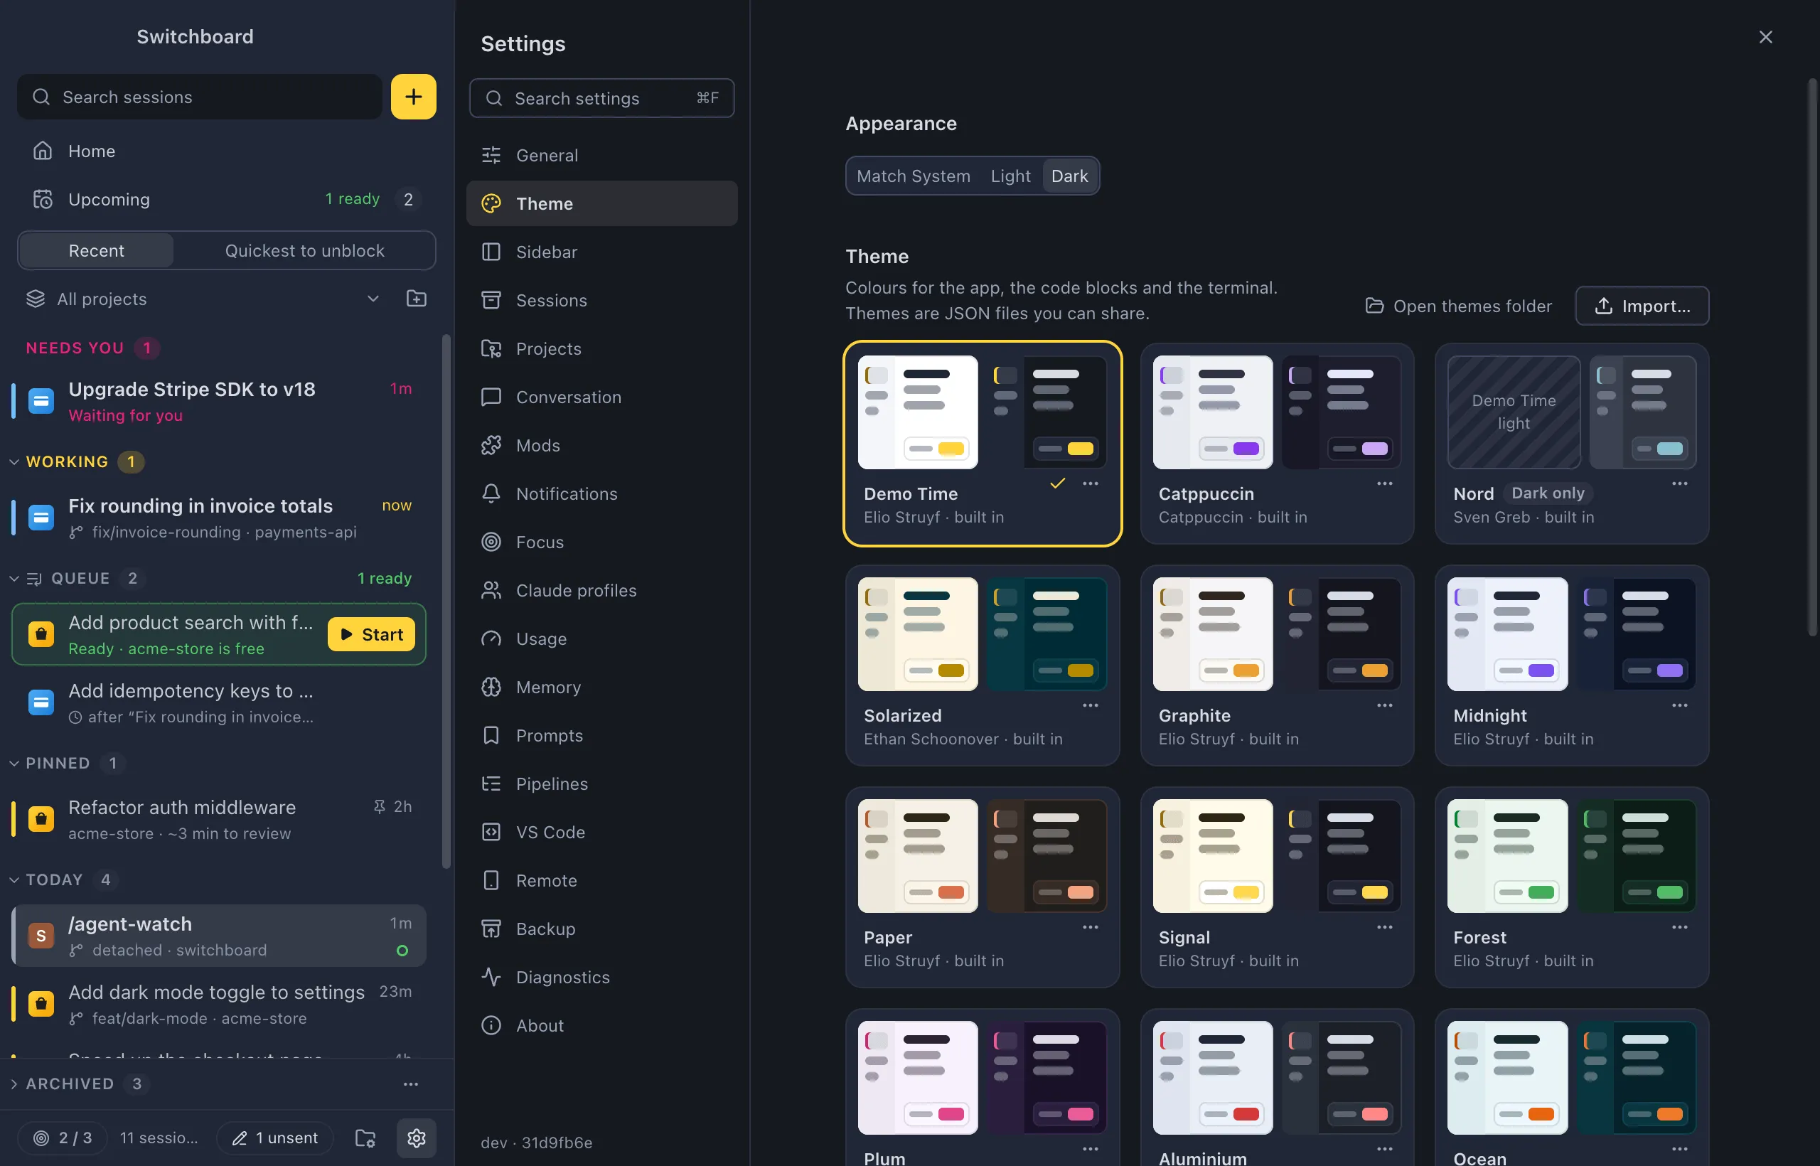Click the new project folder icon beside All projects
The width and height of the screenshot is (1820, 1166).
(417, 299)
